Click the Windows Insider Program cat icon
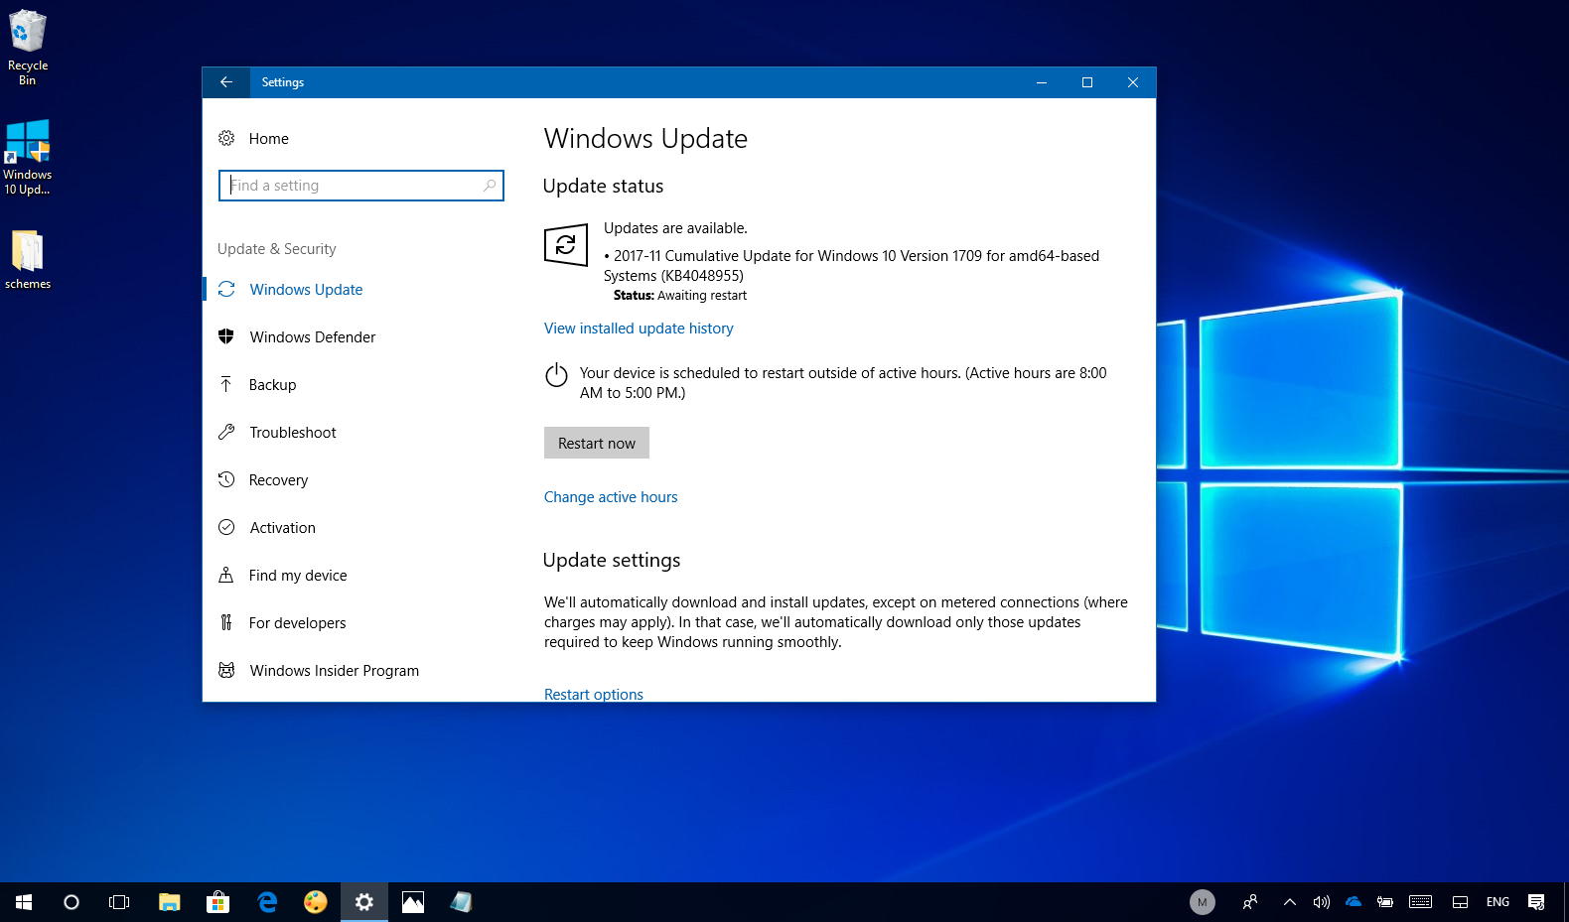The height and width of the screenshot is (922, 1569). point(226,670)
